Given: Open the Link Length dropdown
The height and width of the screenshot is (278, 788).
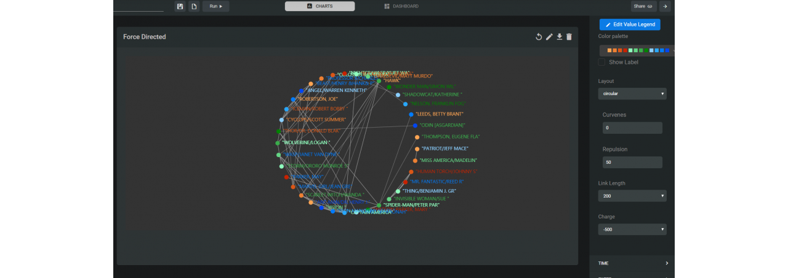Looking at the screenshot, I should tap(632, 196).
